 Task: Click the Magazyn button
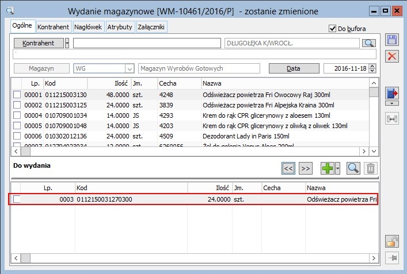tap(41, 68)
